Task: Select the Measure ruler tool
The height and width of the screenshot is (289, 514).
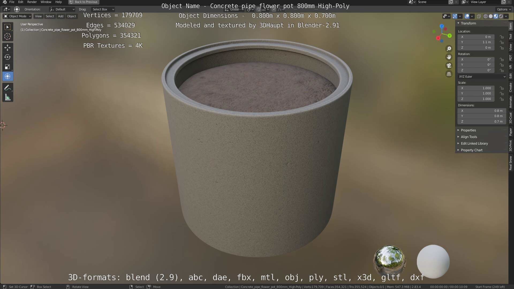Action: click(7, 97)
